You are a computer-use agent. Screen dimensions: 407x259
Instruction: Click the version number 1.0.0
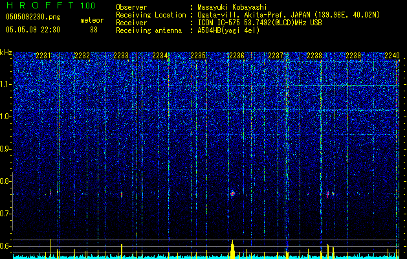(x=87, y=6)
